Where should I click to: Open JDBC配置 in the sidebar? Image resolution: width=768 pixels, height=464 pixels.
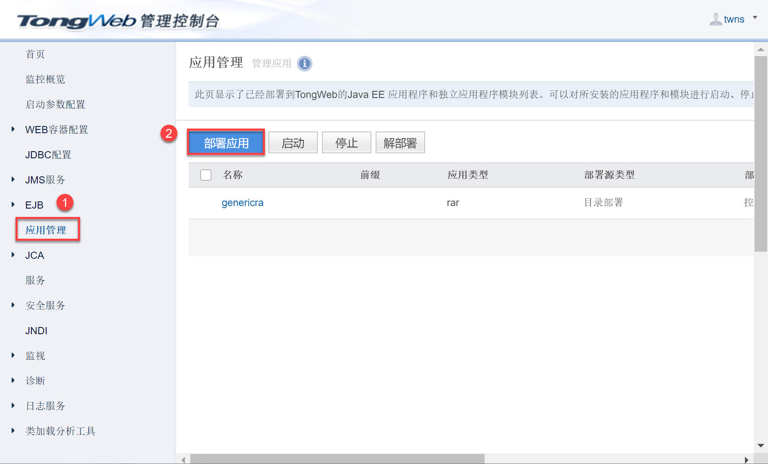[x=48, y=155]
